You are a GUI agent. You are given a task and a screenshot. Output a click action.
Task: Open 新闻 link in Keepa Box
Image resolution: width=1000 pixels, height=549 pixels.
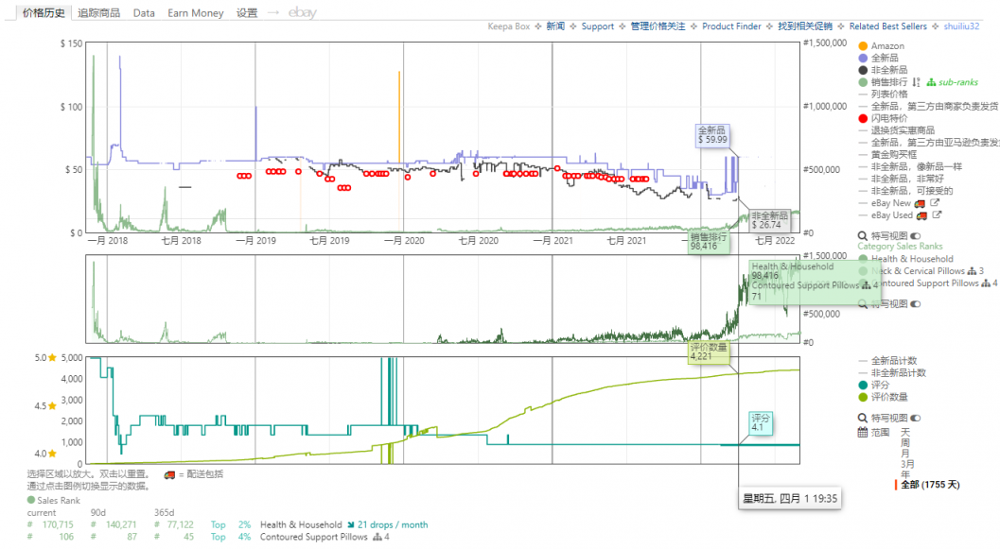pyautogui.click(x=555, y=26)
